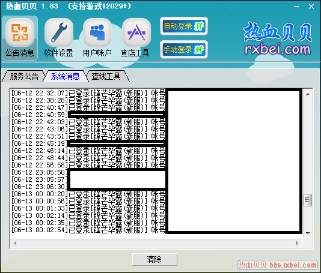
Task: Open 软件设置 wrench settings icon
Action: [59, 38]
